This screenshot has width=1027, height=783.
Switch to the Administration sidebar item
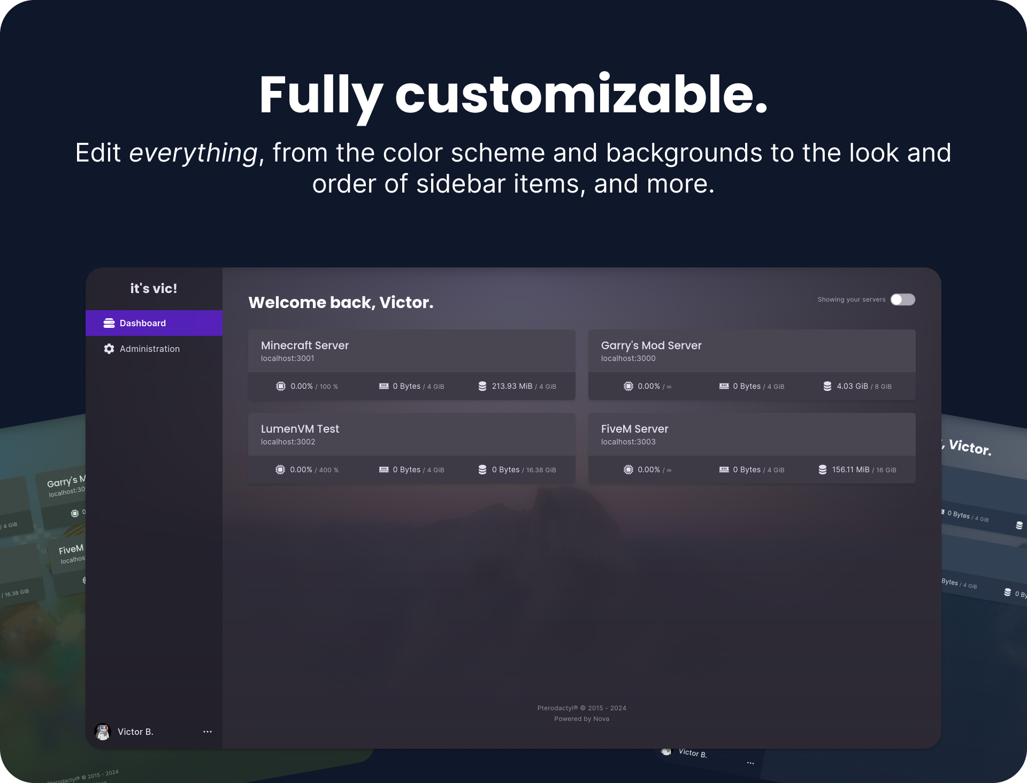(x=149, y=349)
